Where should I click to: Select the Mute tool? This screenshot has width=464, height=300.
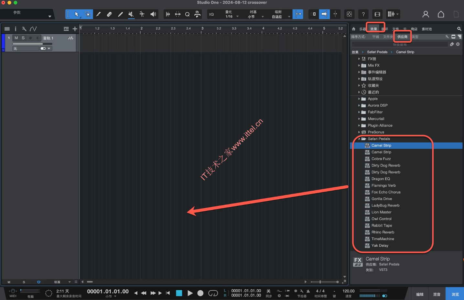tap(131, 14)
